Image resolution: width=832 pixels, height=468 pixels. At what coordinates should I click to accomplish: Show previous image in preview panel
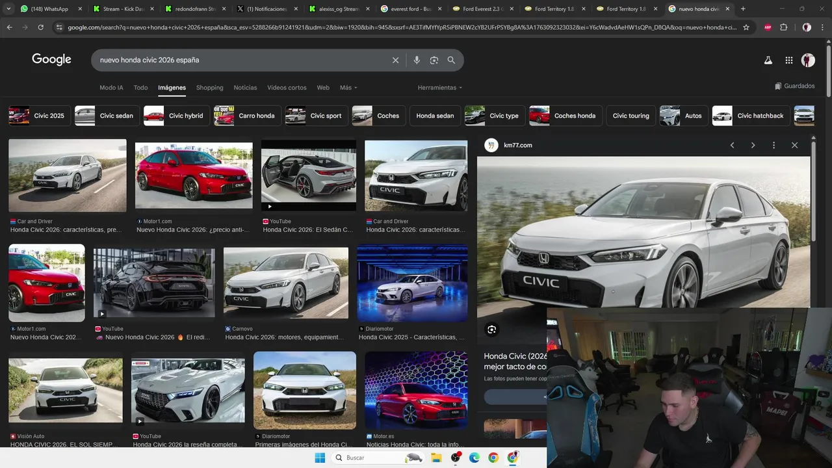pyautogui.click(x=732, y=145)
